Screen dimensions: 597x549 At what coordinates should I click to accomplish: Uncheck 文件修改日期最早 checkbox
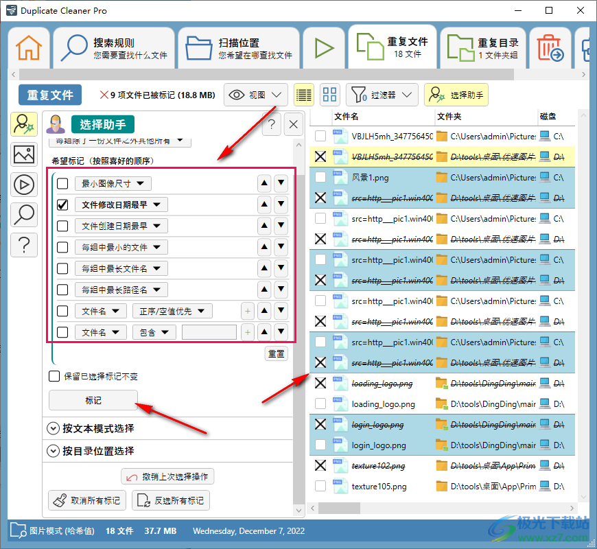point(62,205)
